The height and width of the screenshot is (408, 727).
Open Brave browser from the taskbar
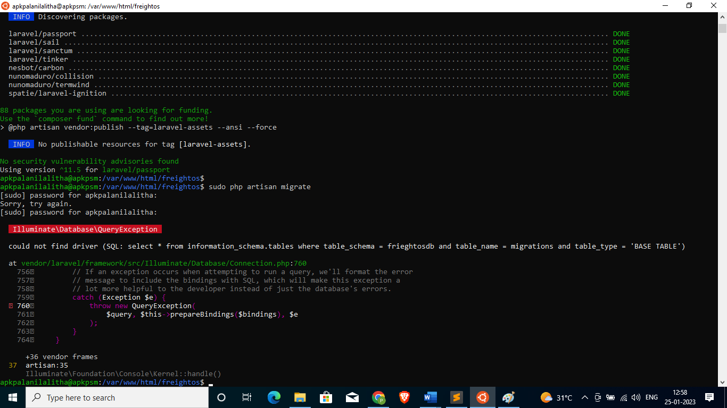point(404,397)
